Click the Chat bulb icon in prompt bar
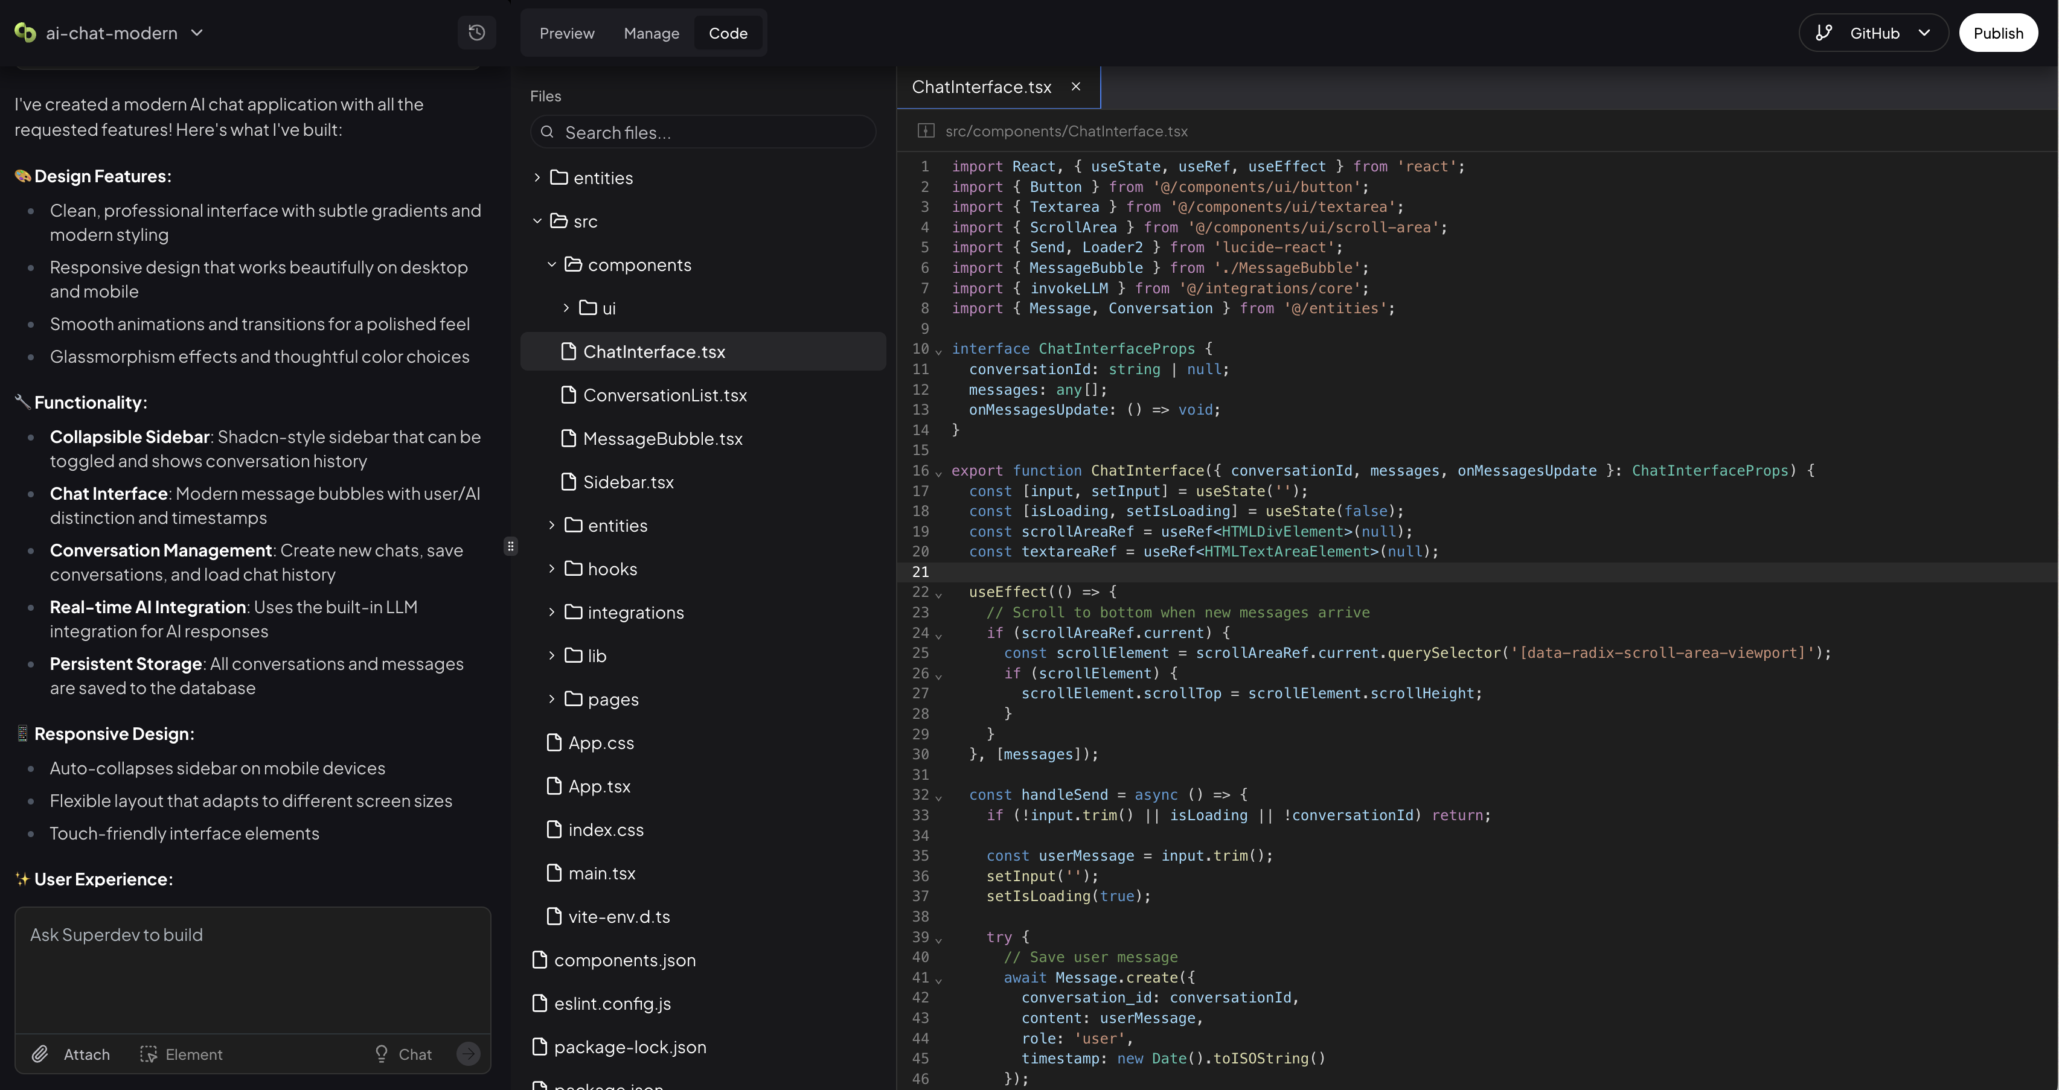2059x1090 pixels. click(x=383, y=1054)
